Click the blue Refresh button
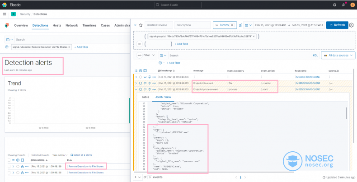The height and width of the screenshot is (182, 357). pyautogui.click(x=337, y=25)
